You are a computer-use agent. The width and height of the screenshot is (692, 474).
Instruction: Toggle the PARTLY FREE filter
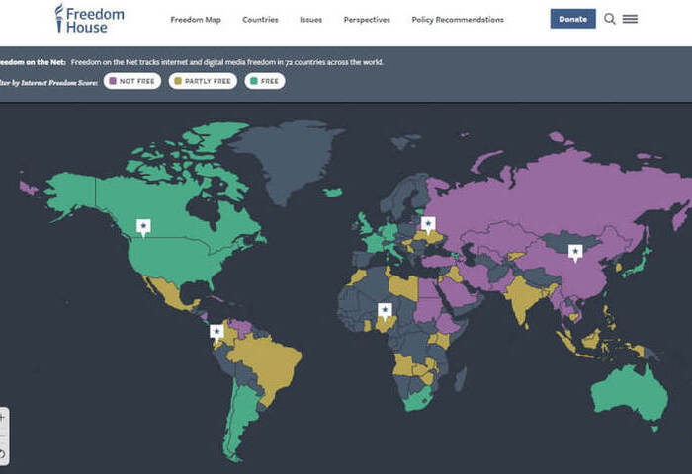[203, 81]
